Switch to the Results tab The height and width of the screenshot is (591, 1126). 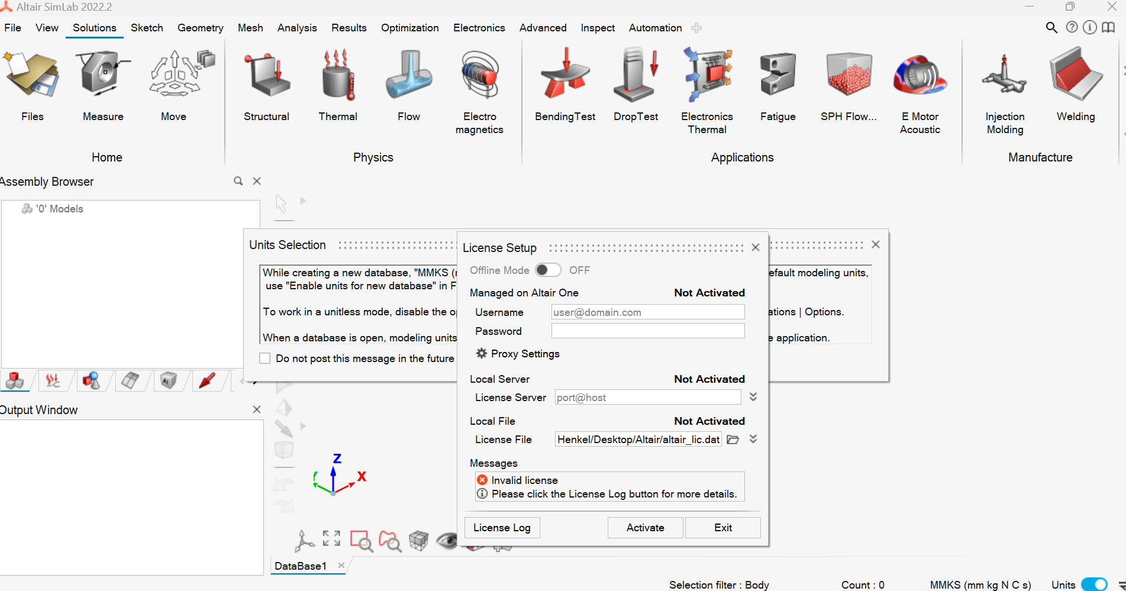click(x=349, y=28)
